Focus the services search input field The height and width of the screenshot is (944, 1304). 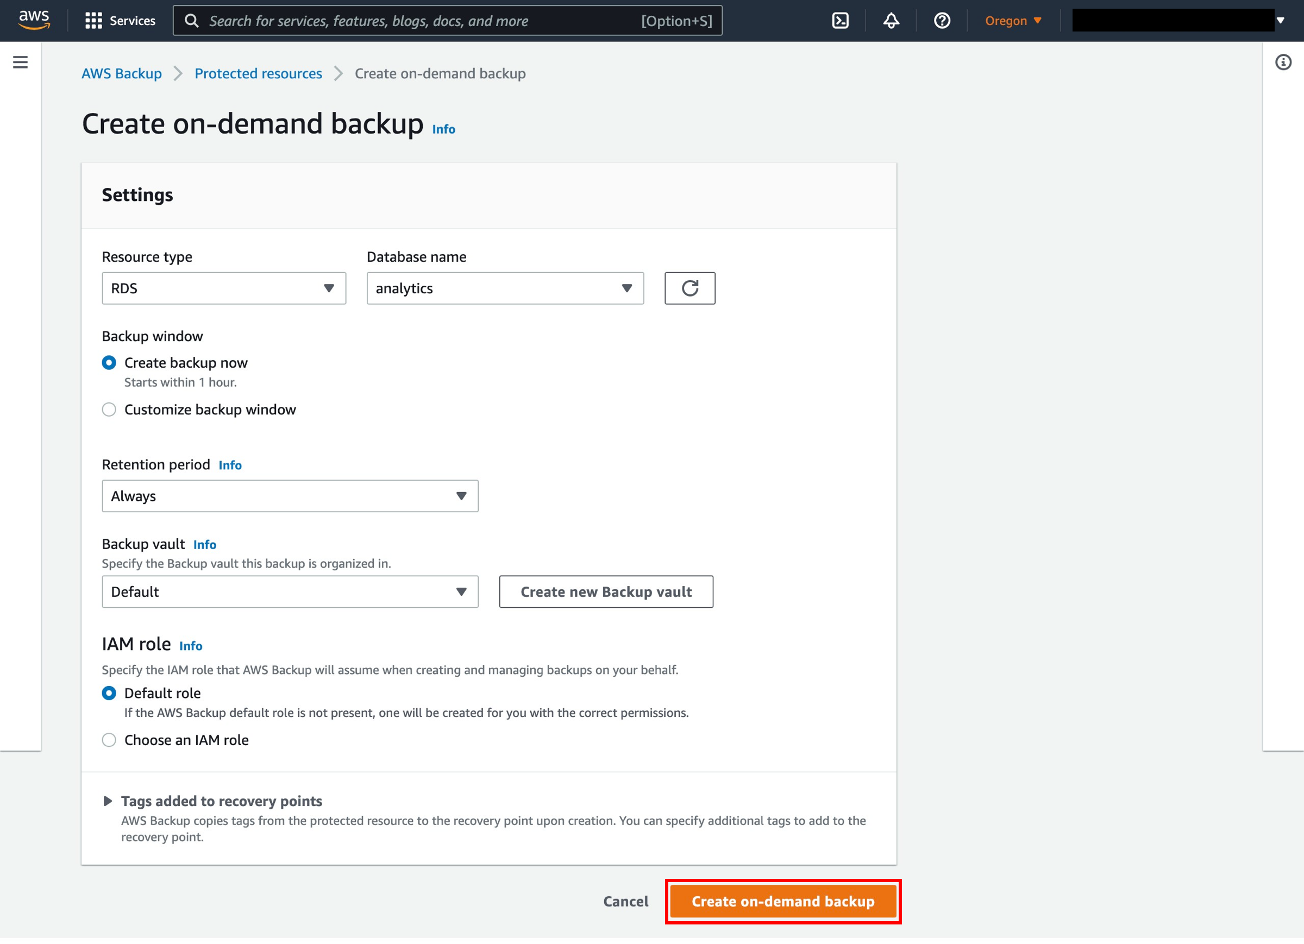tap(447, 21)
